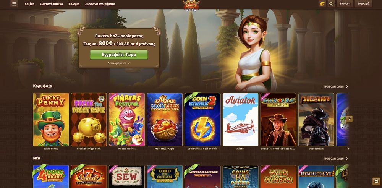Open the search magnifier icon
Viewport: 382px width, 188px height.
(x=331, y=4)
